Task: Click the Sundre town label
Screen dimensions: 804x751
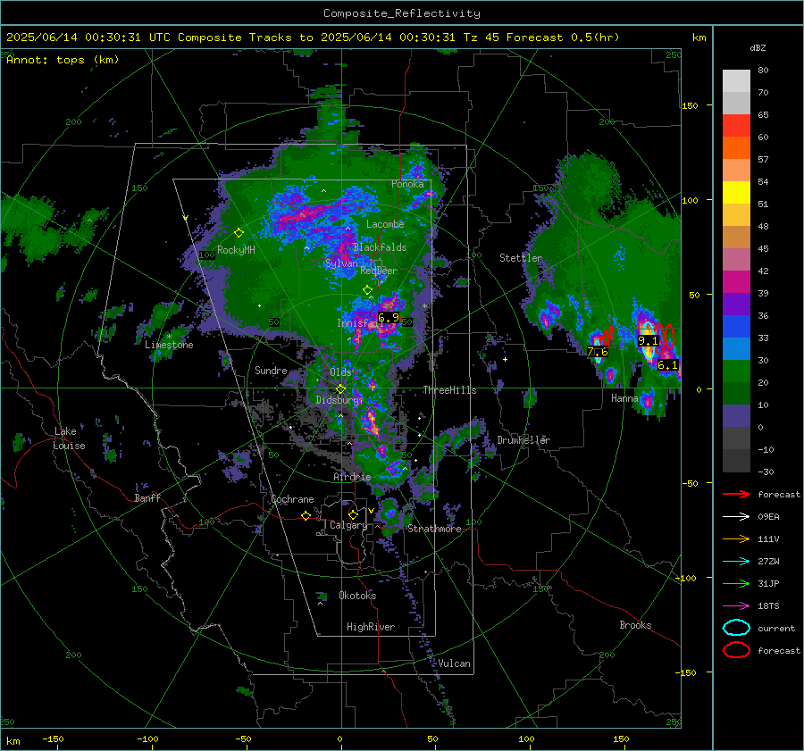Action: coord(271,370)
